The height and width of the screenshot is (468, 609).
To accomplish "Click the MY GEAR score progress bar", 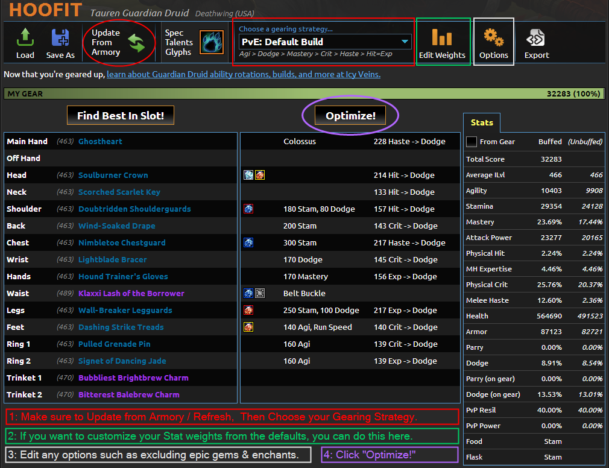I will tap(304, 93).
